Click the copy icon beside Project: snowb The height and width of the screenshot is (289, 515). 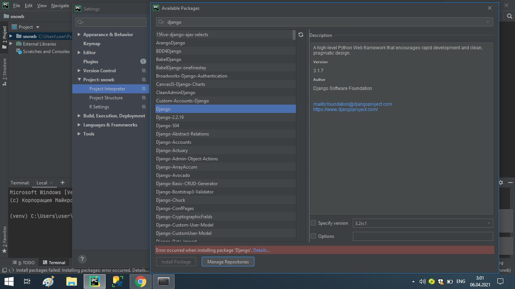coord(144,80)
